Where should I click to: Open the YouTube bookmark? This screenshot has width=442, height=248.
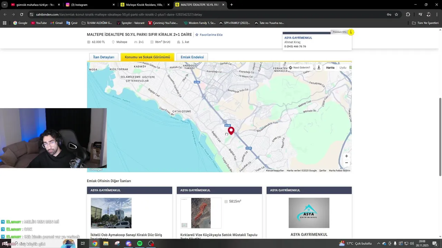[x=39, y=23]
